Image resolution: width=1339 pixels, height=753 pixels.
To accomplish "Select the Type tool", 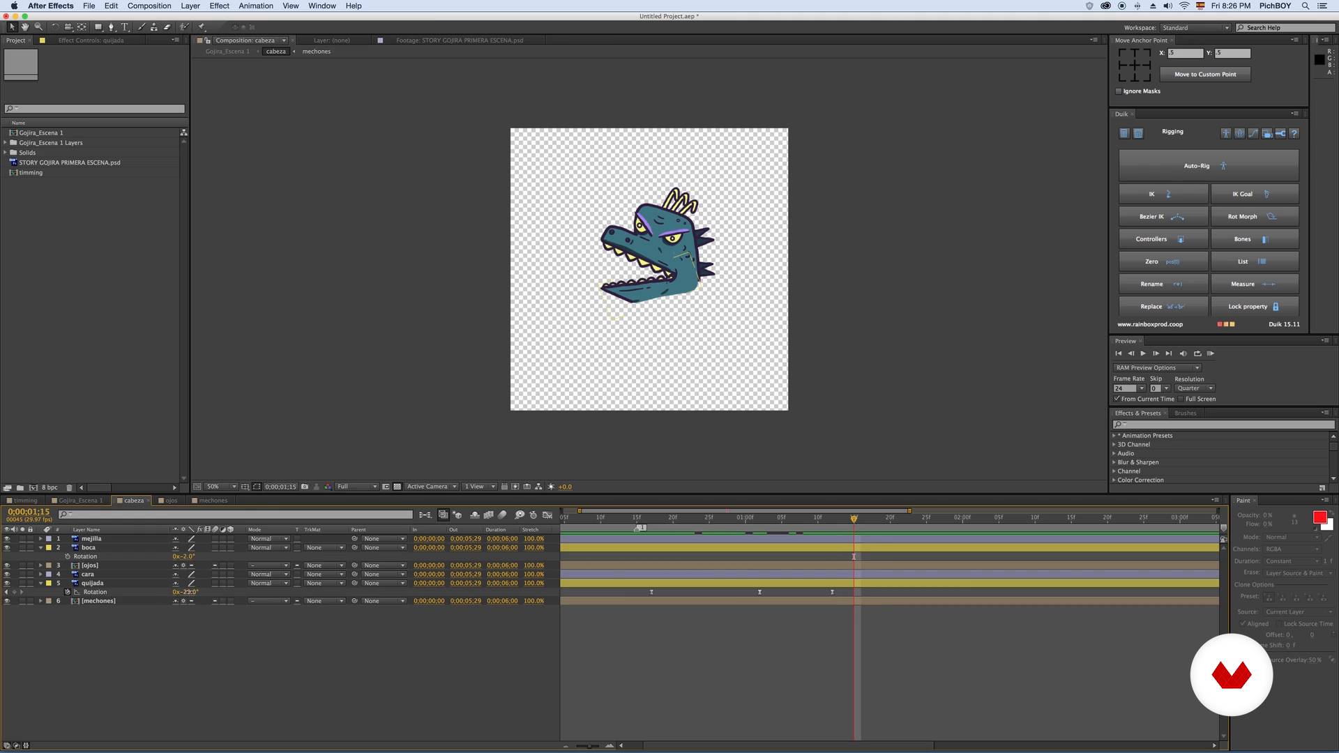I will [125, 27].
